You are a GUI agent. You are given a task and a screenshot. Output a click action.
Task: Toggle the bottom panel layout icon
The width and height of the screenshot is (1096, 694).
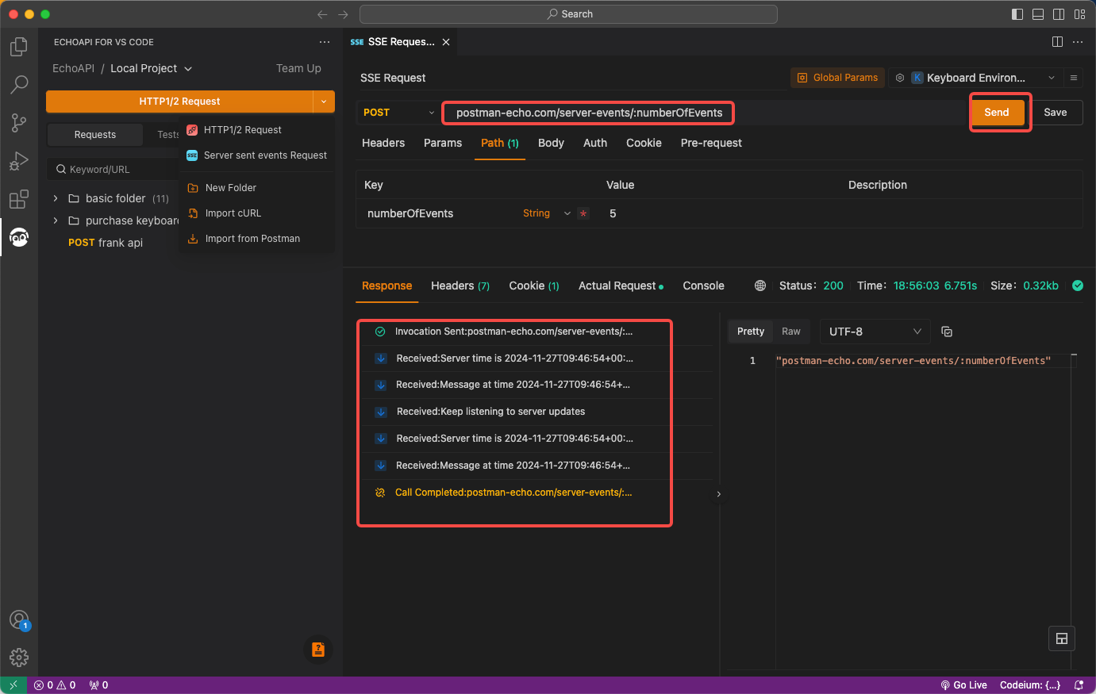[1038, 14]
